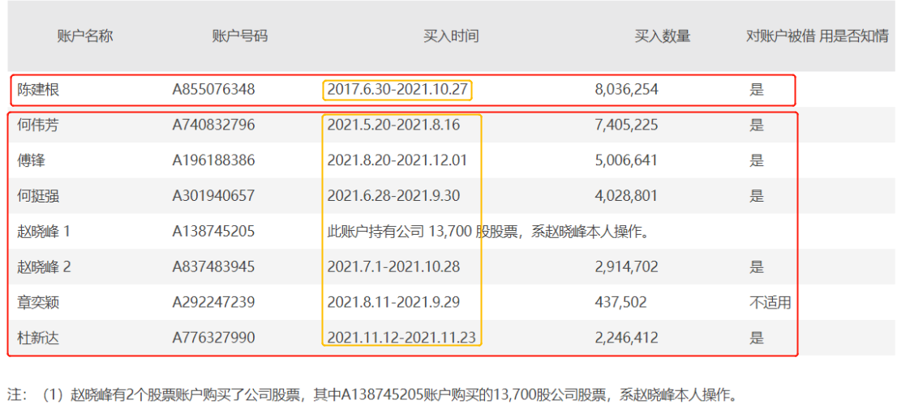Click the buy quantity 437,502

pyautogui.click(x=620, y=302)
